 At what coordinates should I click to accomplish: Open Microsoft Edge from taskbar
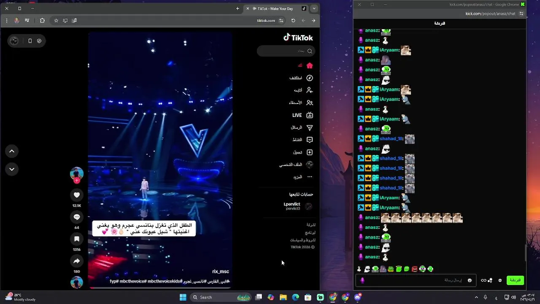coord(296,297)
